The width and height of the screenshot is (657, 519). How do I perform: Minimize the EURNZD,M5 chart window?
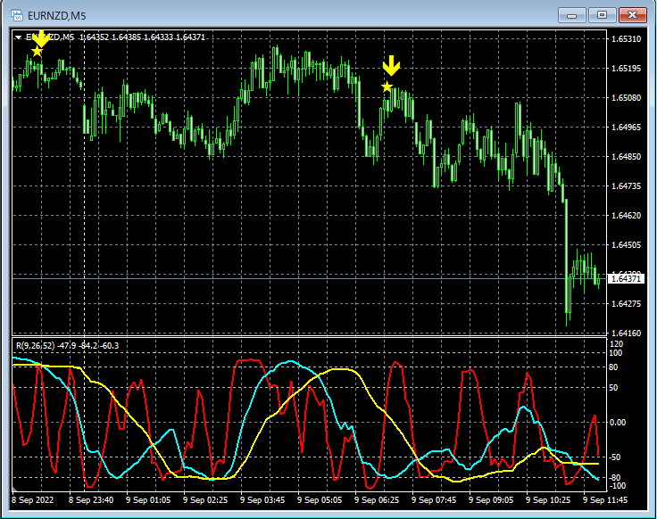(571, 15)
